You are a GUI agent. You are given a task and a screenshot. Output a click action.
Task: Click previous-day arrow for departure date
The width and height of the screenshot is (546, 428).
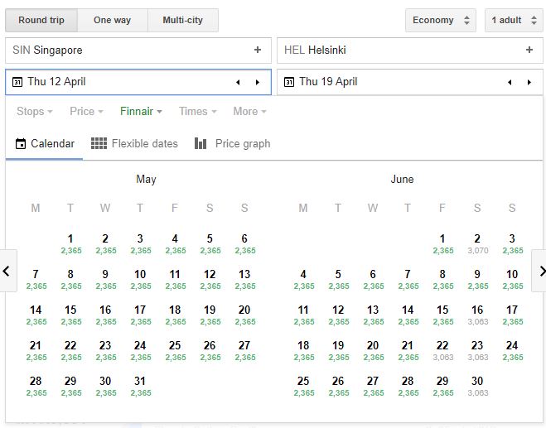click(239, 82)
